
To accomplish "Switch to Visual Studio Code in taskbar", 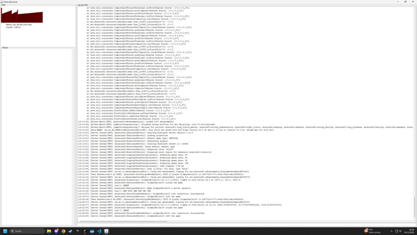I will tap(99, 231).
